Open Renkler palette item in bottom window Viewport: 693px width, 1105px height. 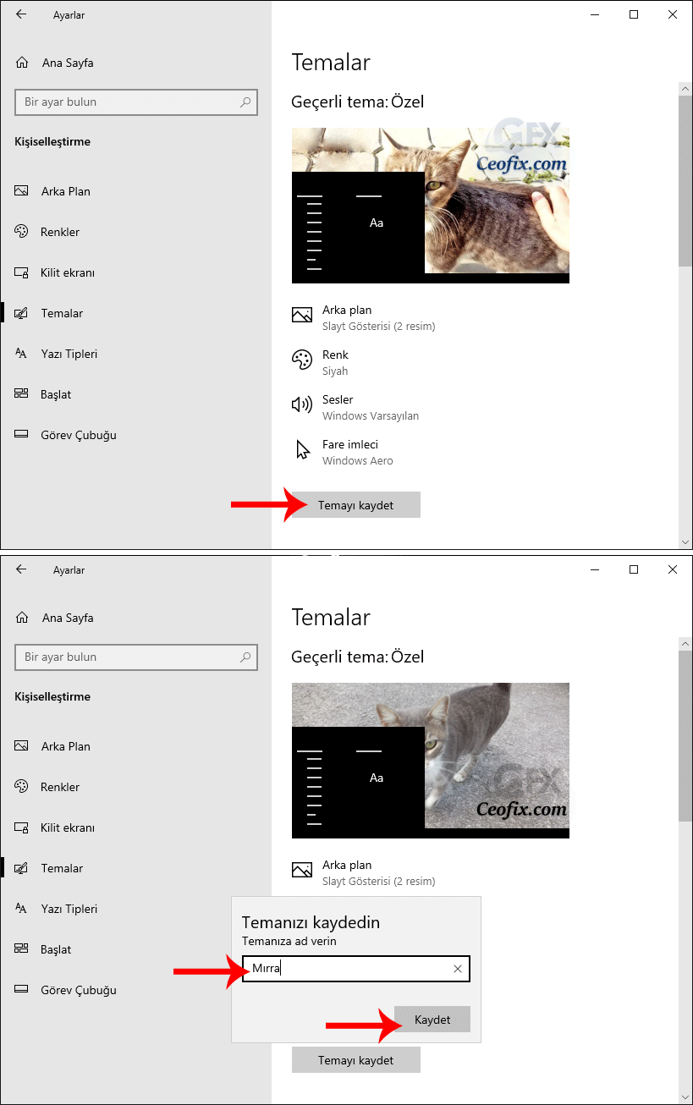(47, 787)
